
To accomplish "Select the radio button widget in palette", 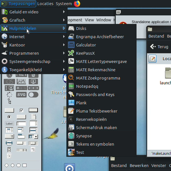I will 9,117.
